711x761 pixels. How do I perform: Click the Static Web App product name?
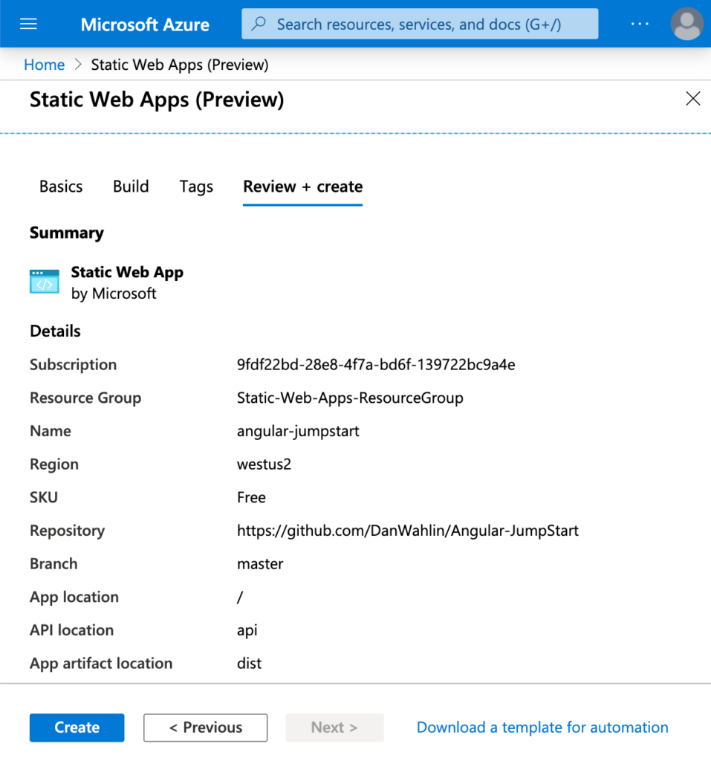pyautogui.click(x=127, y=272)
